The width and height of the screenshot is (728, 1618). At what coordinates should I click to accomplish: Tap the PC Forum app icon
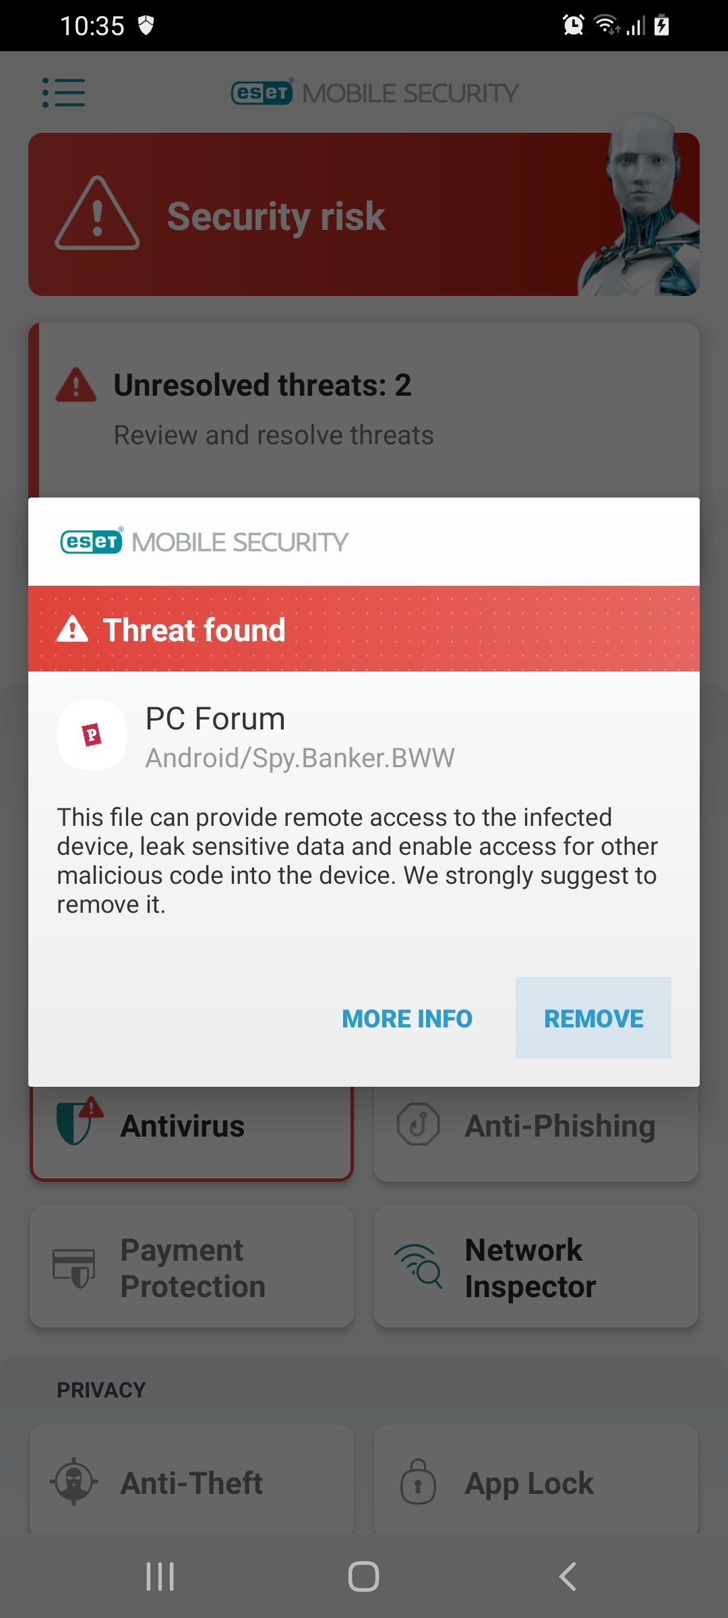tap(92, 736)
